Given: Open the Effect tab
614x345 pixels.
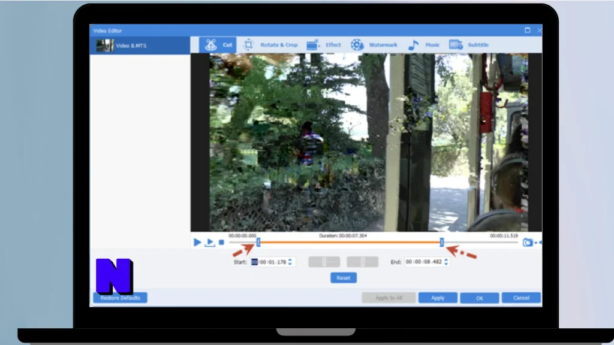Looking at the screenshot, I should 324,45.
